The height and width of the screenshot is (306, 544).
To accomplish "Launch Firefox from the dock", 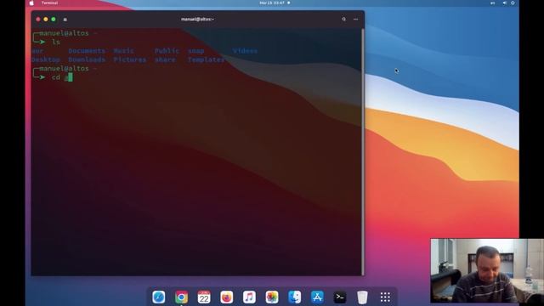I will click(x=227, y=297).
